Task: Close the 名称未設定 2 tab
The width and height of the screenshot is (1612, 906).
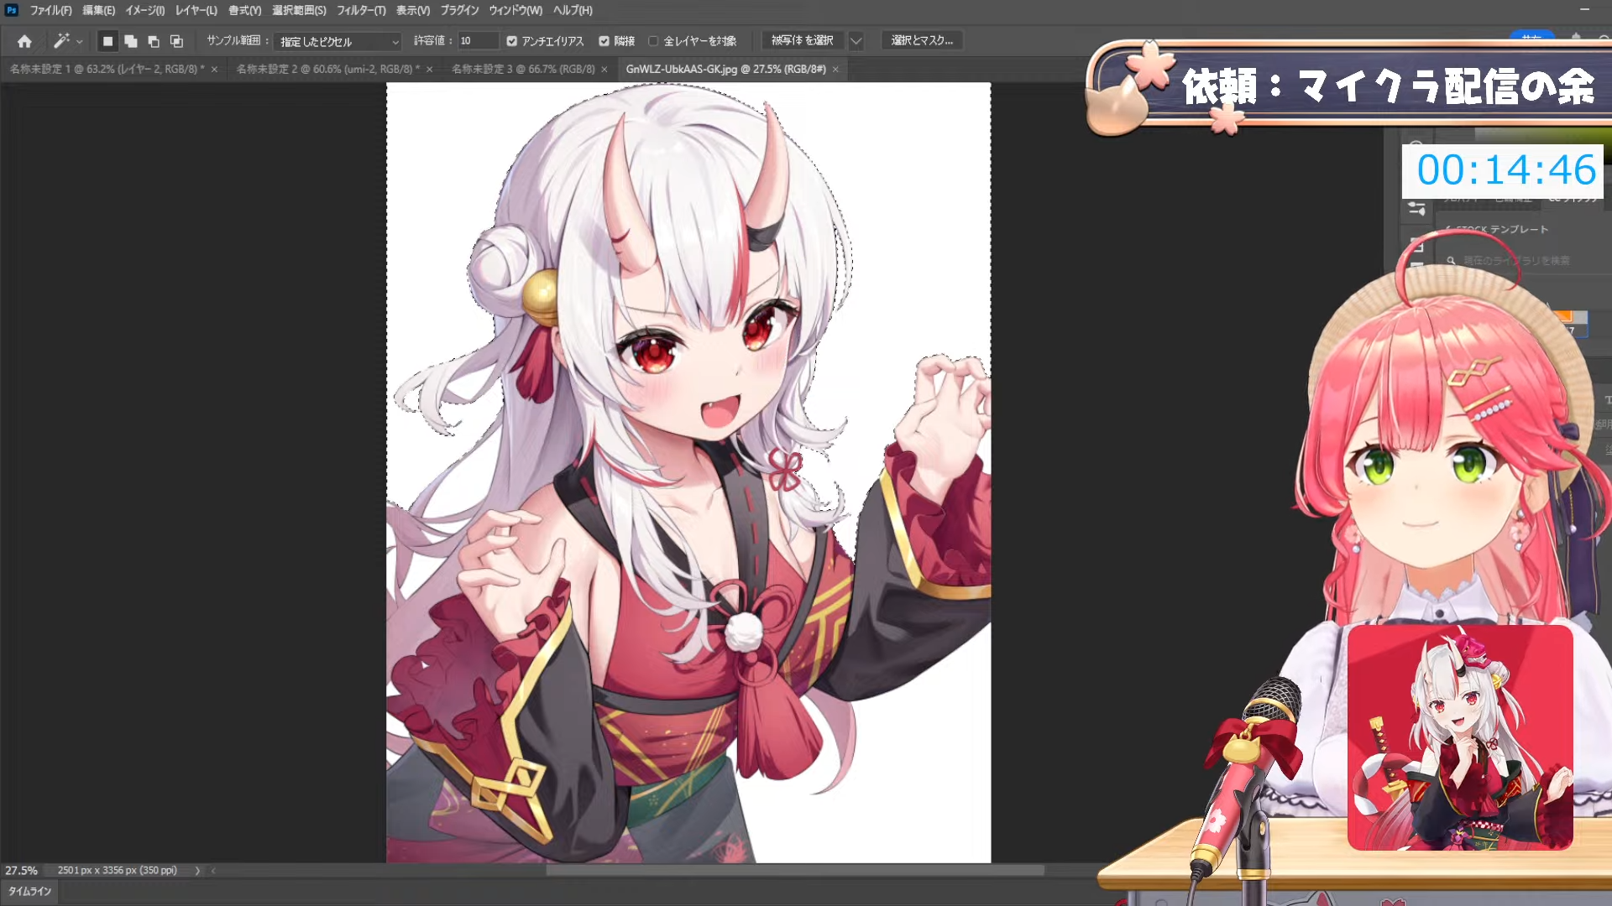Action: click(429, 70)
